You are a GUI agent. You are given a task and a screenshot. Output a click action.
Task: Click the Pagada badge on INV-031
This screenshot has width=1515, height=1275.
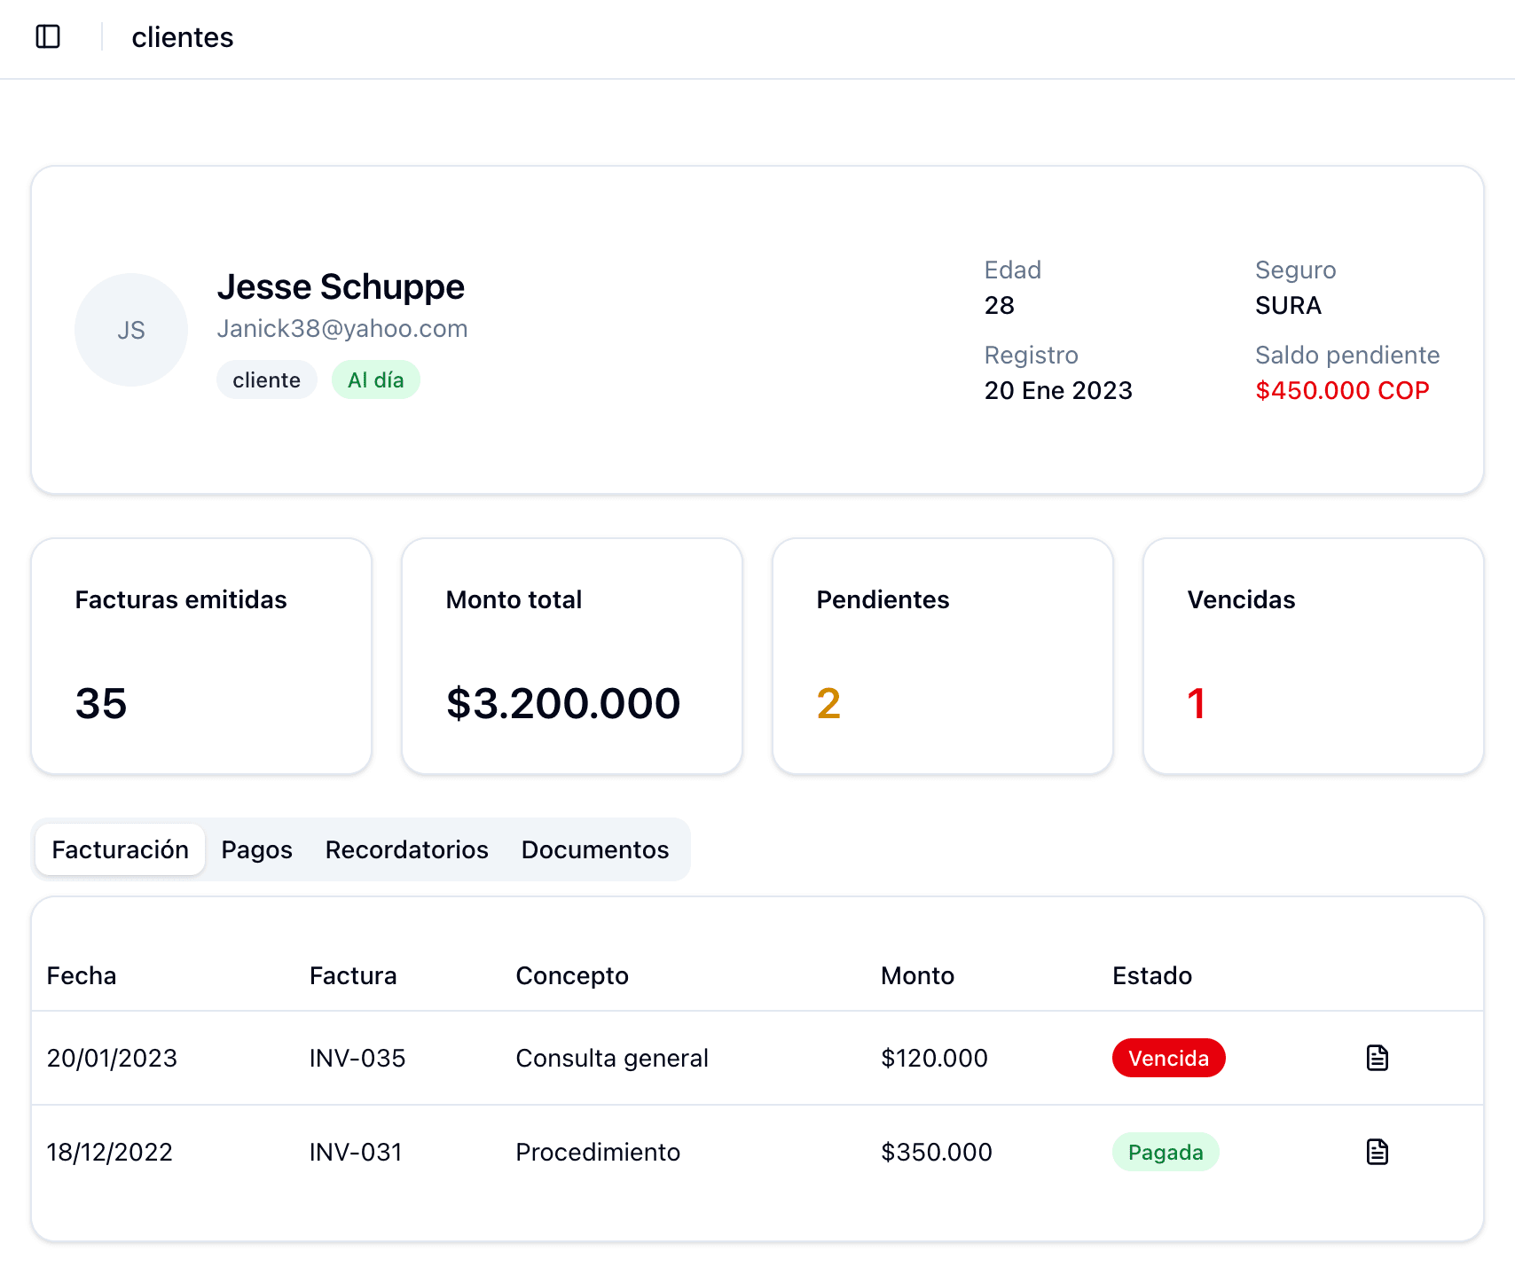tap(1166, 1152)
